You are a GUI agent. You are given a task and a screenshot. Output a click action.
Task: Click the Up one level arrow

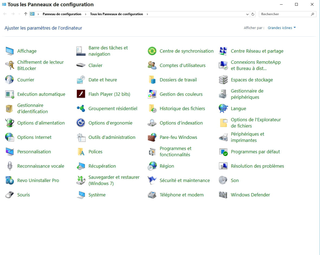[25, 14]
